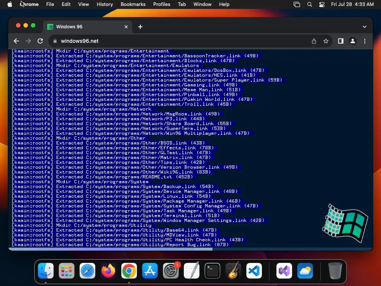Open the Chrome three-dot menu
Screen dimensions: 381x286
[x=365, y=41]
